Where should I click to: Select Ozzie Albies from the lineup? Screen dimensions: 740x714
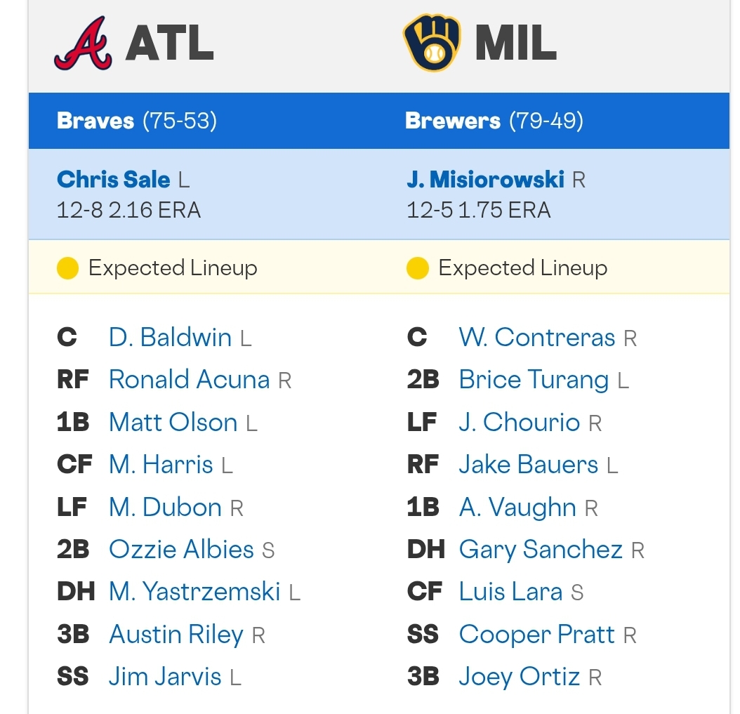[x=181, y=550]
